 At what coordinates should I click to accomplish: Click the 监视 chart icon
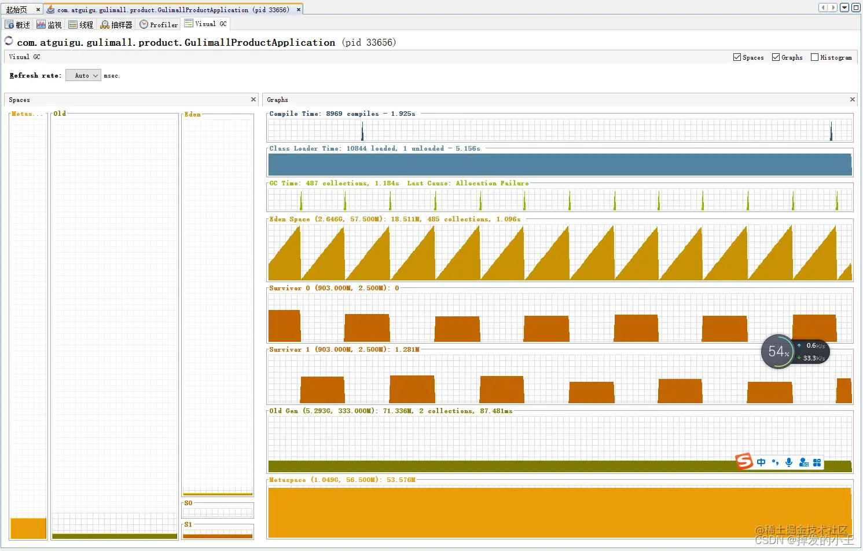click(41, 24)
